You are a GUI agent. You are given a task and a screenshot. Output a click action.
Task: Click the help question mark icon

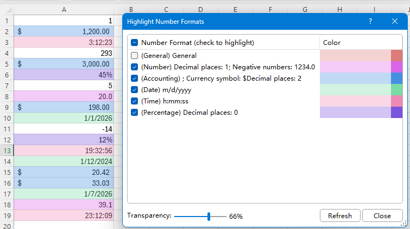point(370,22)
